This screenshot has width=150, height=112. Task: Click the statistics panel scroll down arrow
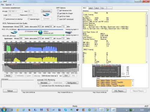point(147,62)
